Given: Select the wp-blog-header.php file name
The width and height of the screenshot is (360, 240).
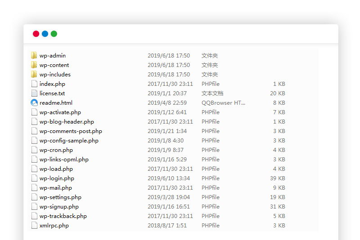Looking at the screenshot, I should (67, 122).
